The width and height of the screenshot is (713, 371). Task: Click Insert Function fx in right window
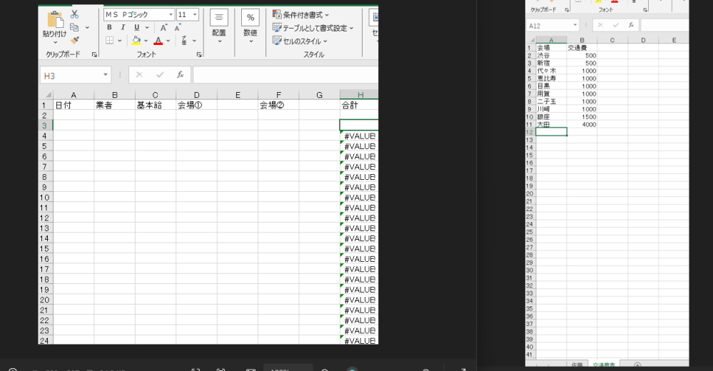(x=631, y=26)
